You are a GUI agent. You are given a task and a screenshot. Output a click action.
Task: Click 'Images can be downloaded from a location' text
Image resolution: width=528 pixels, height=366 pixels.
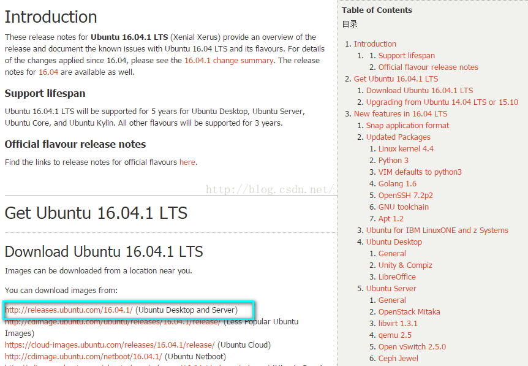99,270
